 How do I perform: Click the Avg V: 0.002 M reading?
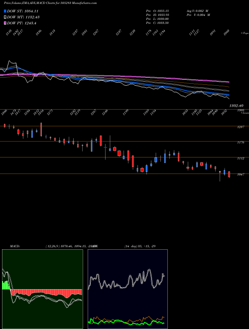point(198,10)
